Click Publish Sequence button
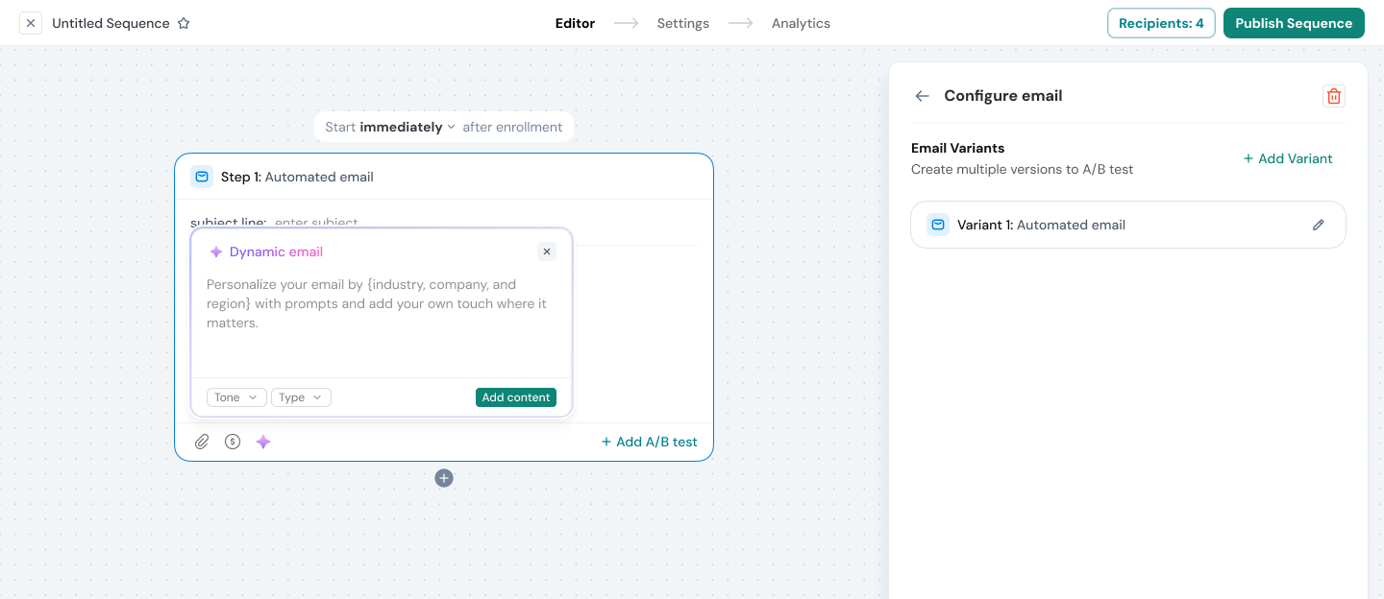Image resolution: width=1384 pixels, height=599 pixels. coord(1294,23)
